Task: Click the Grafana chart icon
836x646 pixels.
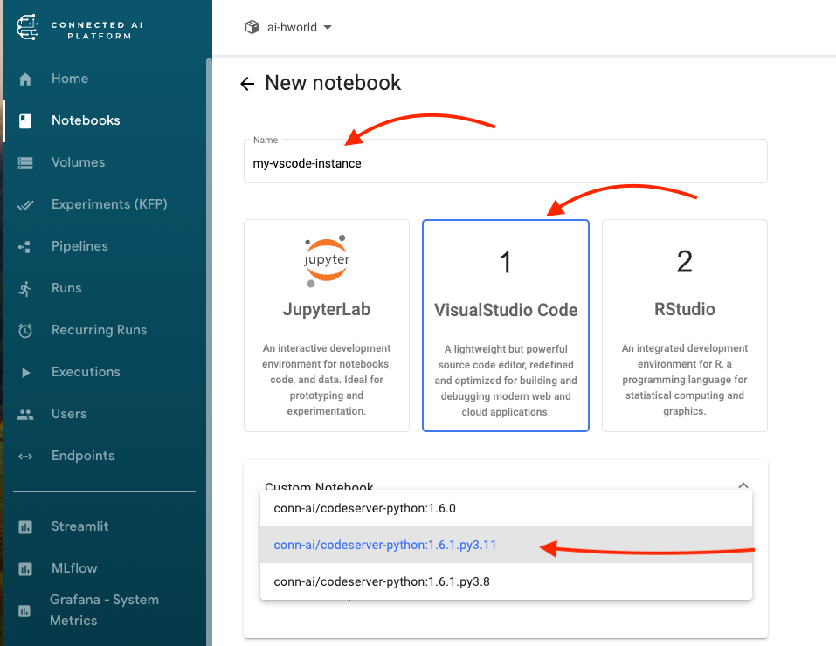Action: click(24, 611)
